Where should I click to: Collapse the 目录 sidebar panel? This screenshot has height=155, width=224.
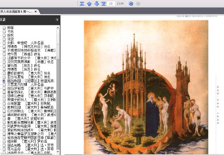[57, 20]
